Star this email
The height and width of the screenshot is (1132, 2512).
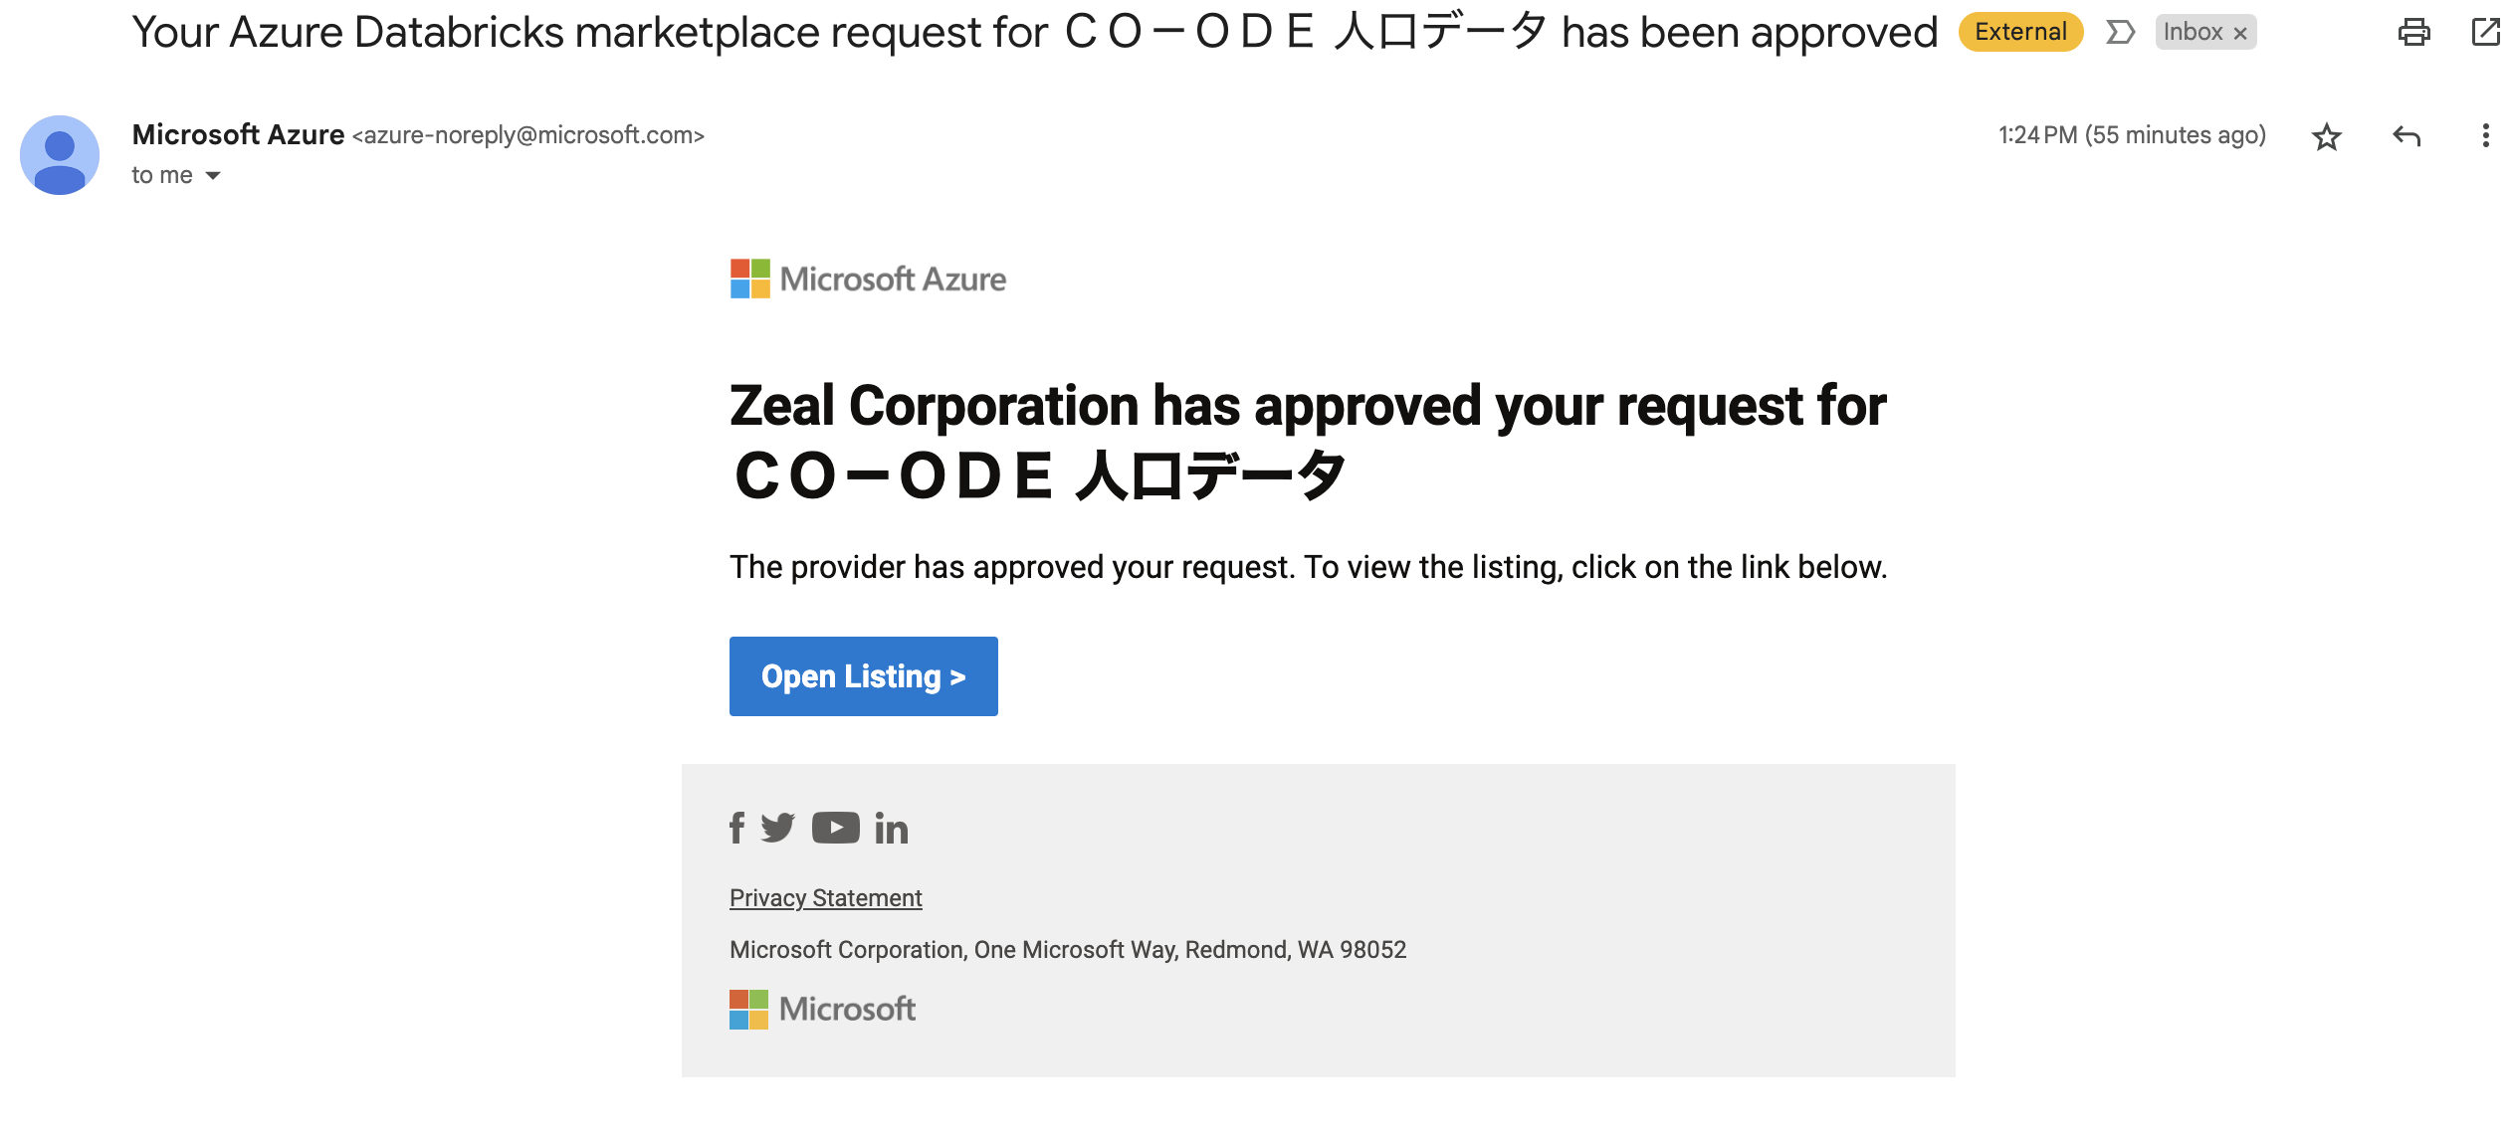(2328, 135)
